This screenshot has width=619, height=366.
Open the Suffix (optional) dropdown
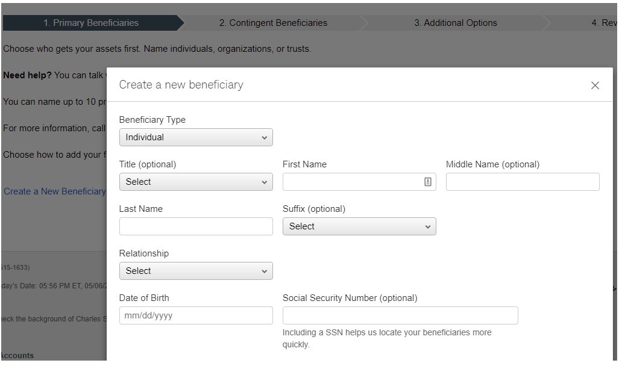pos(359,226)
